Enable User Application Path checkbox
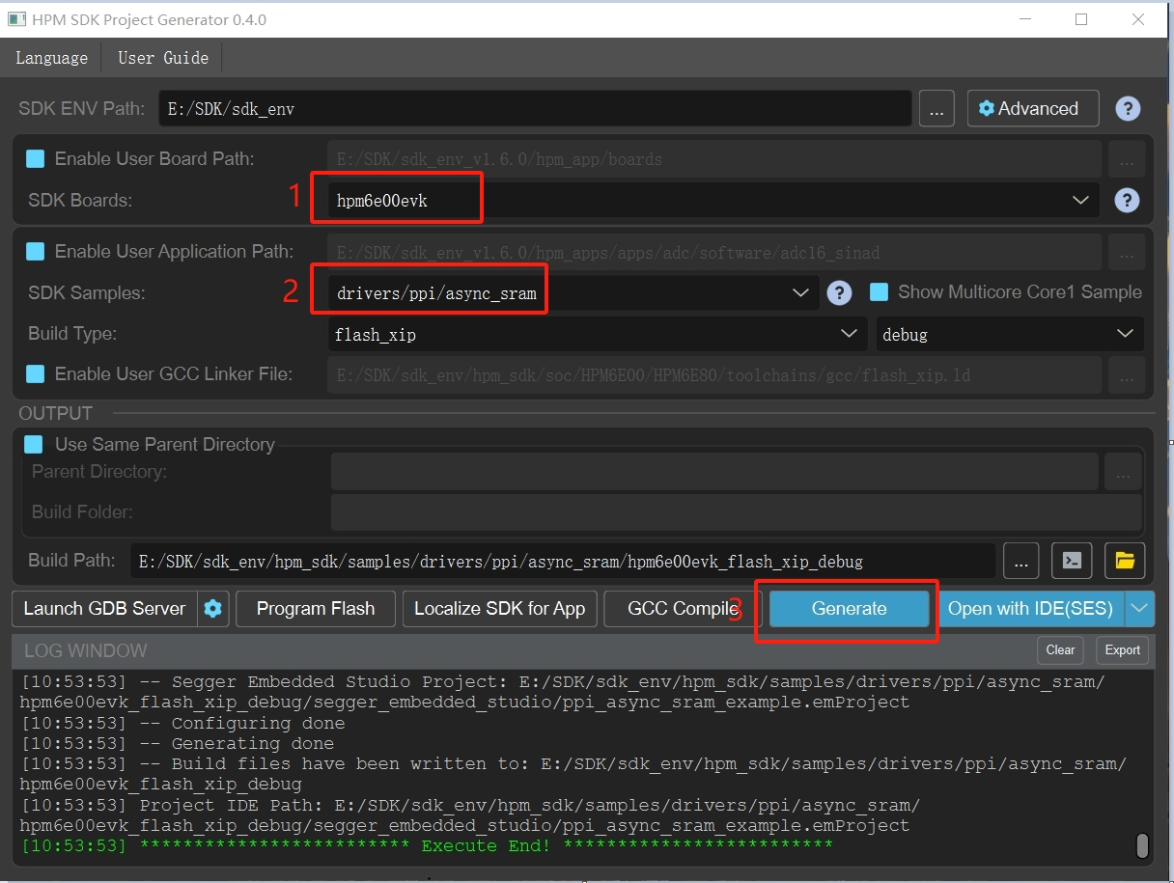Viewport: 1174px width, 883px height. pyautogui.click(x=35, y=251)
